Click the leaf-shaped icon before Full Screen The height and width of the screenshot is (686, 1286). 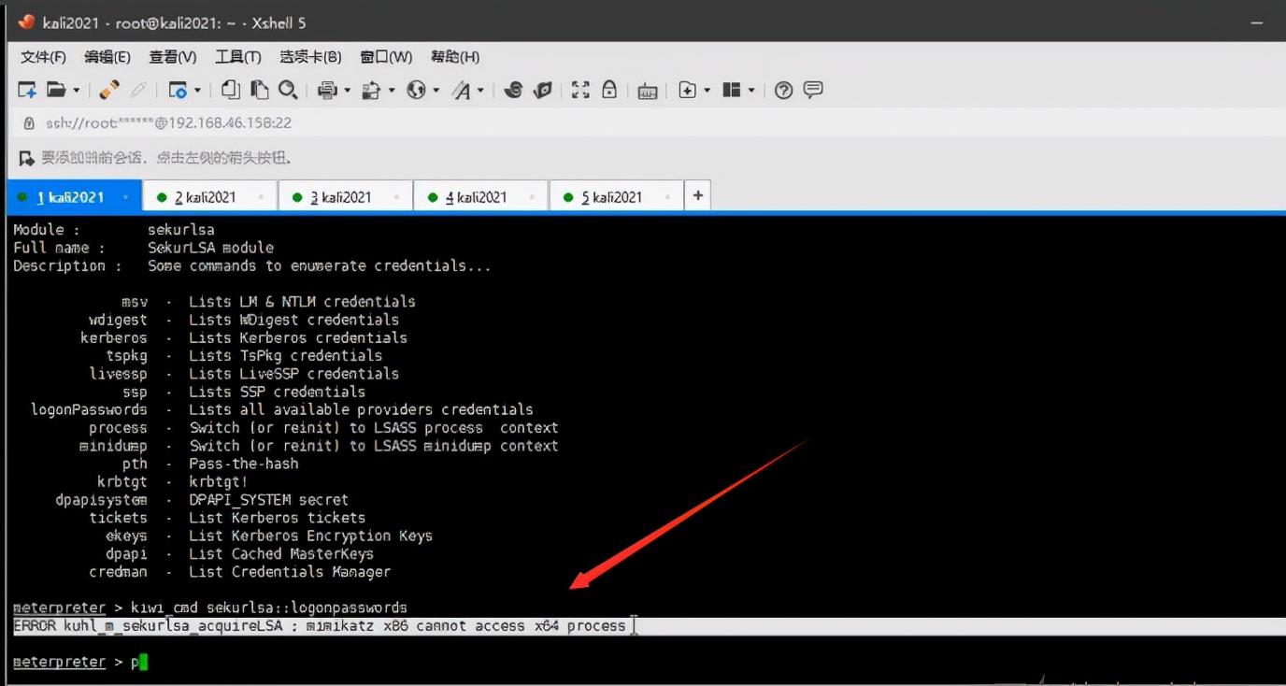542,90
